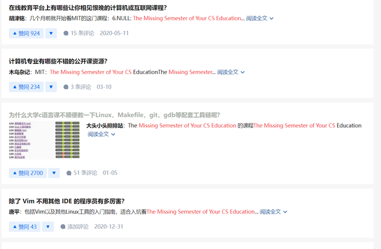
Task: Upvote the answer with 234 upvotes
Action: click(x=26, y=87)
